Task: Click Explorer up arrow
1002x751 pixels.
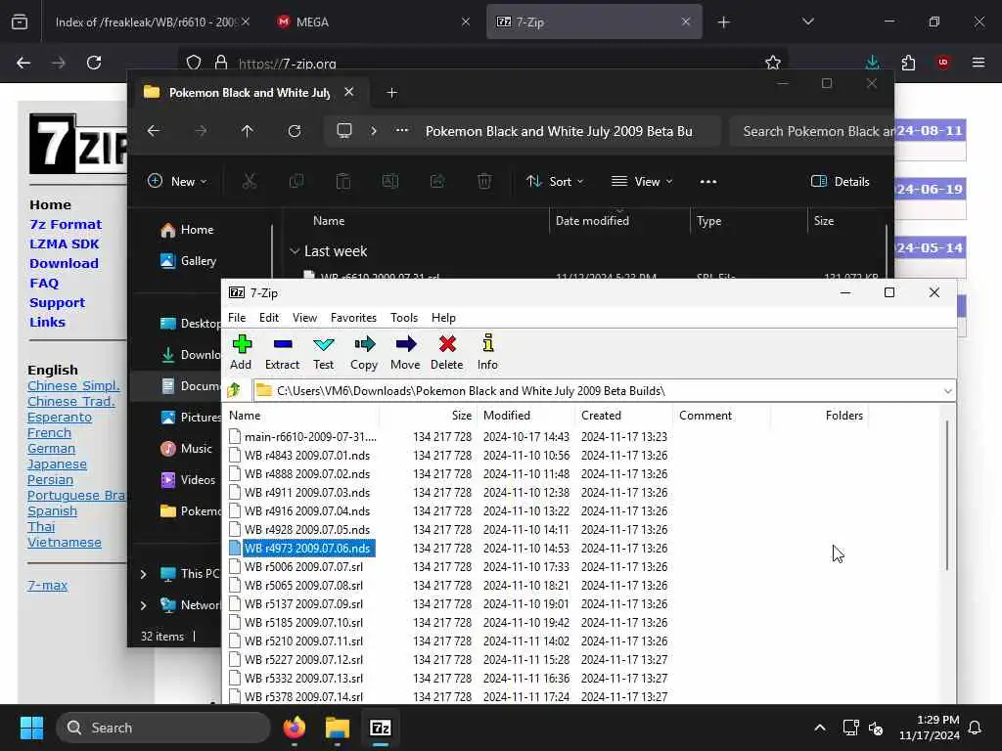Action: click(248, 131)
